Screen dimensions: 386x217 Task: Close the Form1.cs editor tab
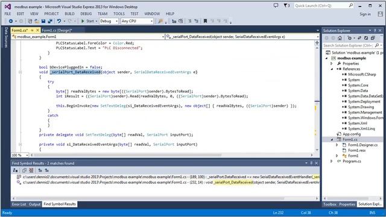[x=37, y=30]
